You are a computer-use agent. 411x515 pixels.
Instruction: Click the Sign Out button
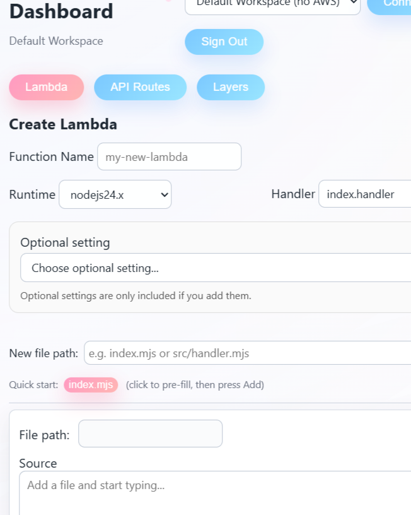224,42
